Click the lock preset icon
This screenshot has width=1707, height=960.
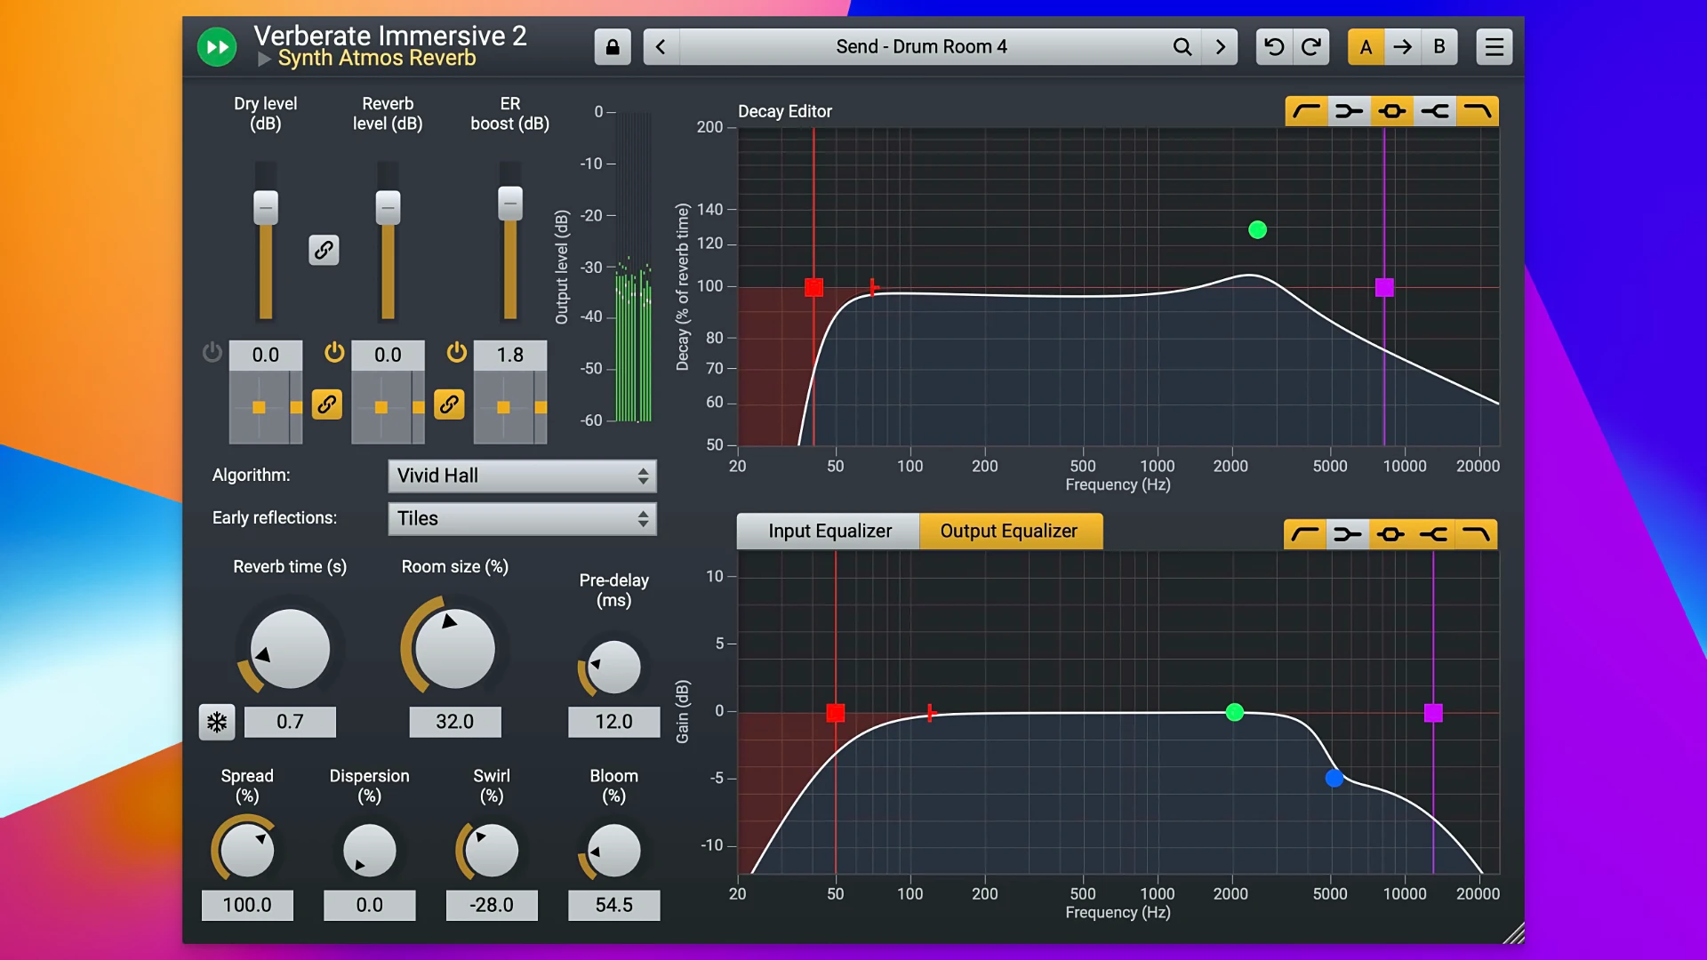pyautogui.click(x=613, y=47)
